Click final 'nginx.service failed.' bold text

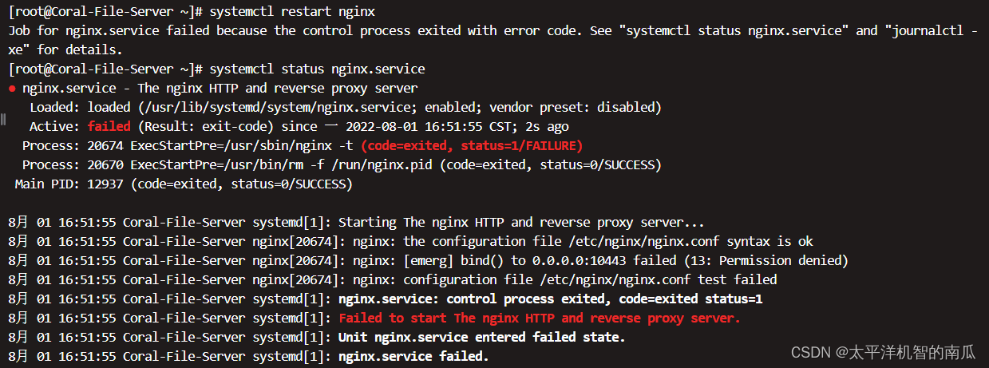[413, 357]
